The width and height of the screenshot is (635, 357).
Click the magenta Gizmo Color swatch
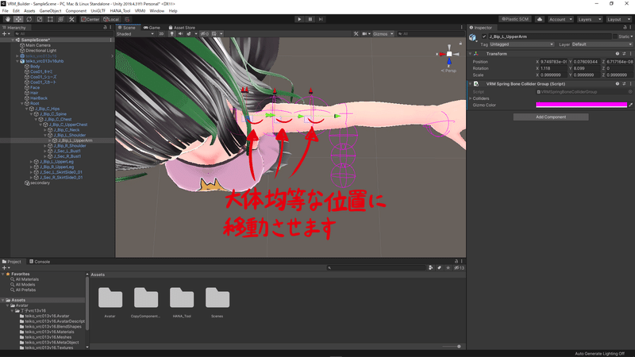[x=581, y=105]
